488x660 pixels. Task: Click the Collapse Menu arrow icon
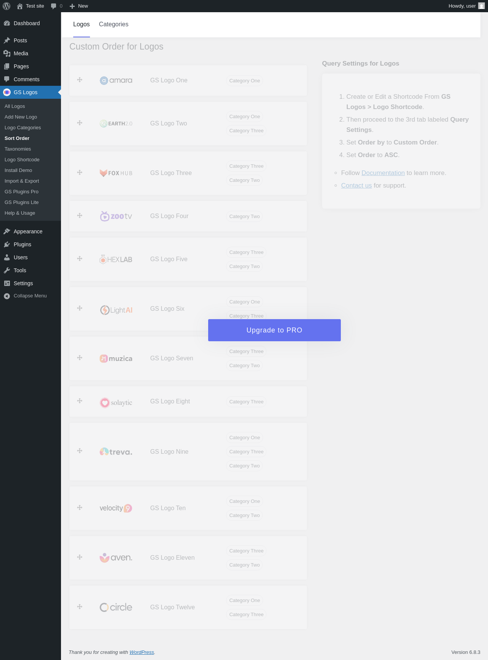(x=7, y=296)
